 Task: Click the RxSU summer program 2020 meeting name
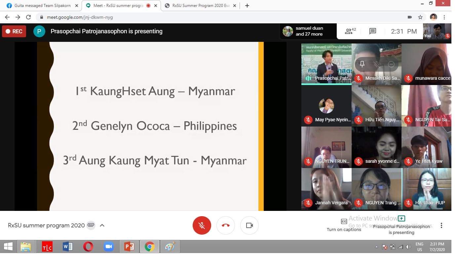point(46,225)
